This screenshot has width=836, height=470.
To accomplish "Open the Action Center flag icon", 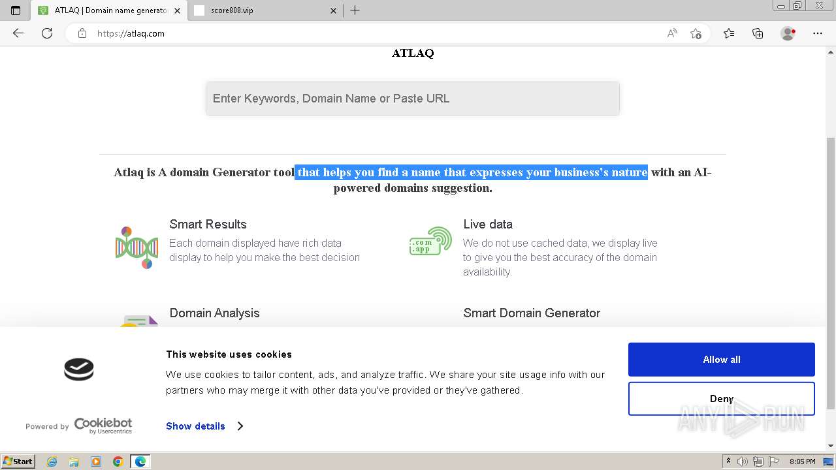I will coord(773,462).
